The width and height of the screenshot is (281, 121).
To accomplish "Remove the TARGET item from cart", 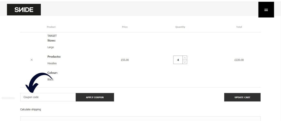I will [x=32, y=60].
